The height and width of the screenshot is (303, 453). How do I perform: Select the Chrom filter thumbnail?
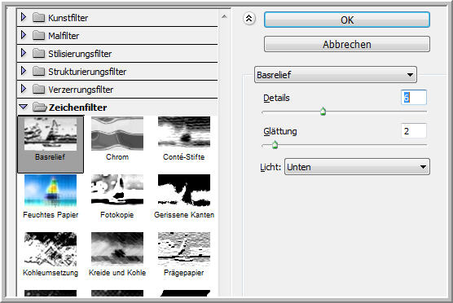117,134
